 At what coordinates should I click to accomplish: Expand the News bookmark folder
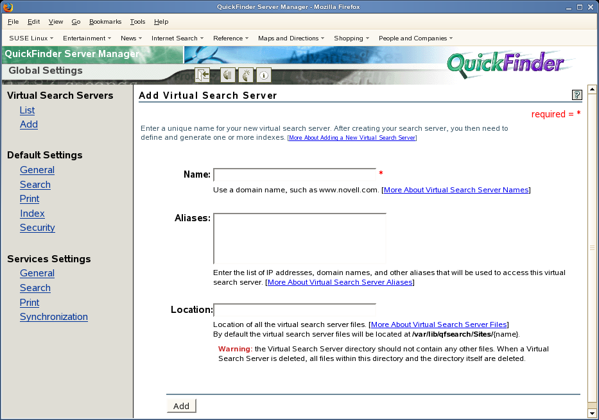click(132, 38)
